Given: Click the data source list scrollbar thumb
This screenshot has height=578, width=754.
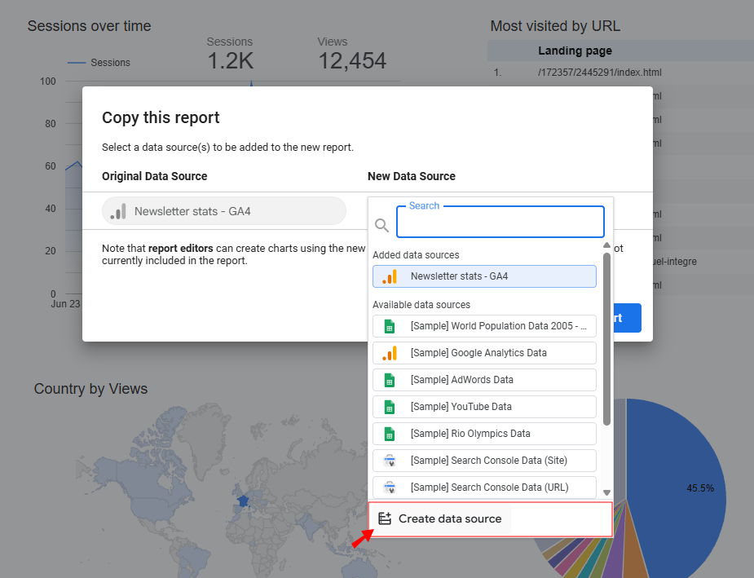Looking at the screenshot, I should tap(606, 339).
